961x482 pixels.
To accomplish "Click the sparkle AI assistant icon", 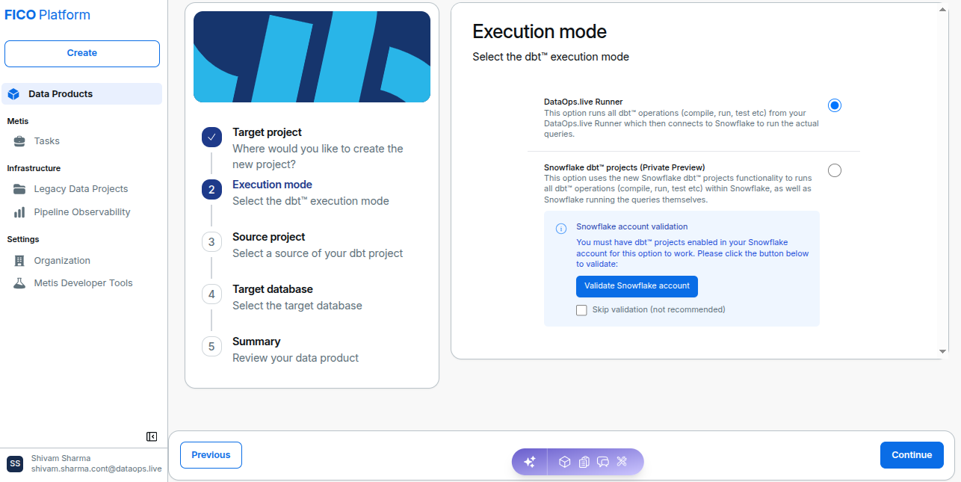I will point(530,462).
